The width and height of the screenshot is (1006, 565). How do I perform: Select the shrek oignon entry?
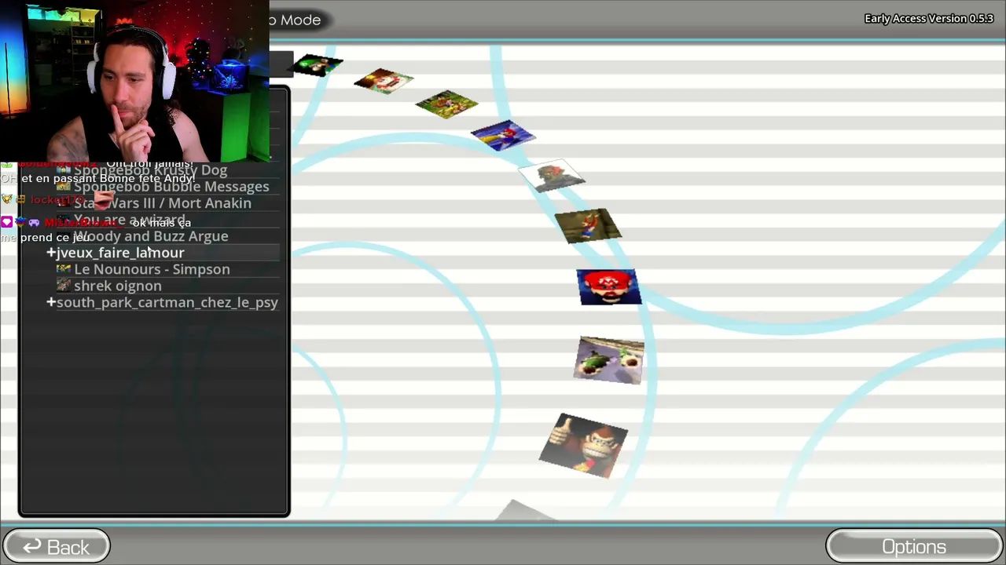pos(118,286)
